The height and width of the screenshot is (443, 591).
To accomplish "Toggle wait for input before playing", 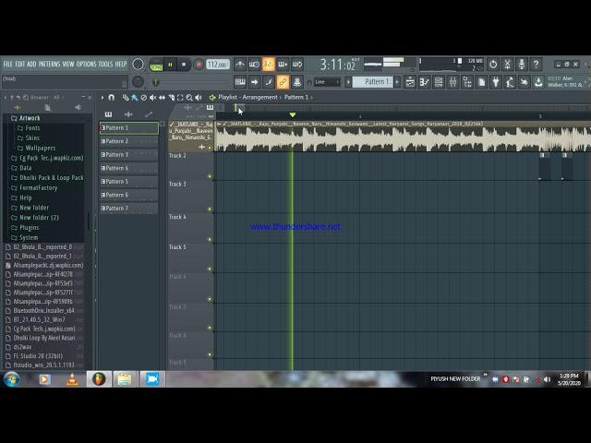I will 254,65.
